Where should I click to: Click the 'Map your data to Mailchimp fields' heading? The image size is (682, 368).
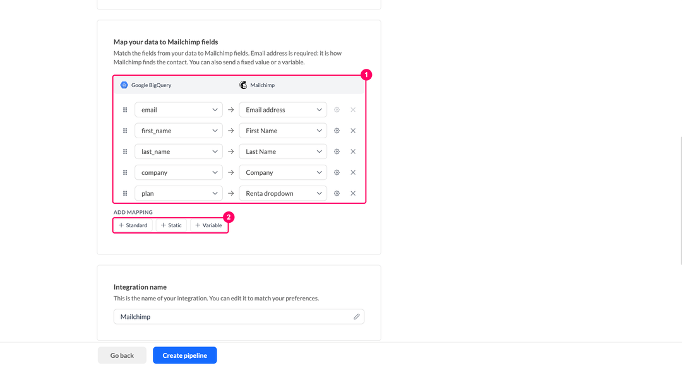pos(165,42)
